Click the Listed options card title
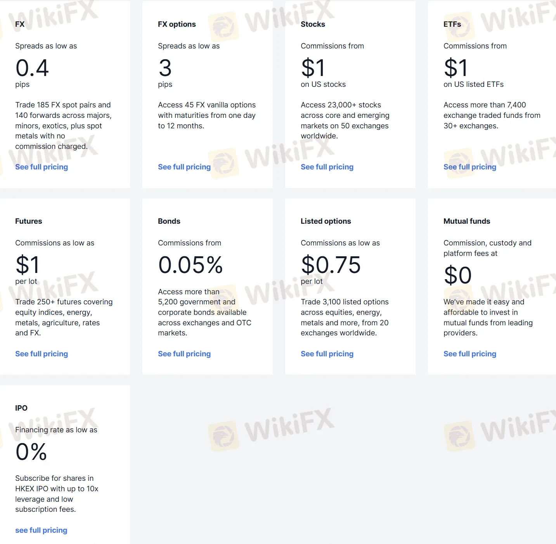 click(326, 221)
